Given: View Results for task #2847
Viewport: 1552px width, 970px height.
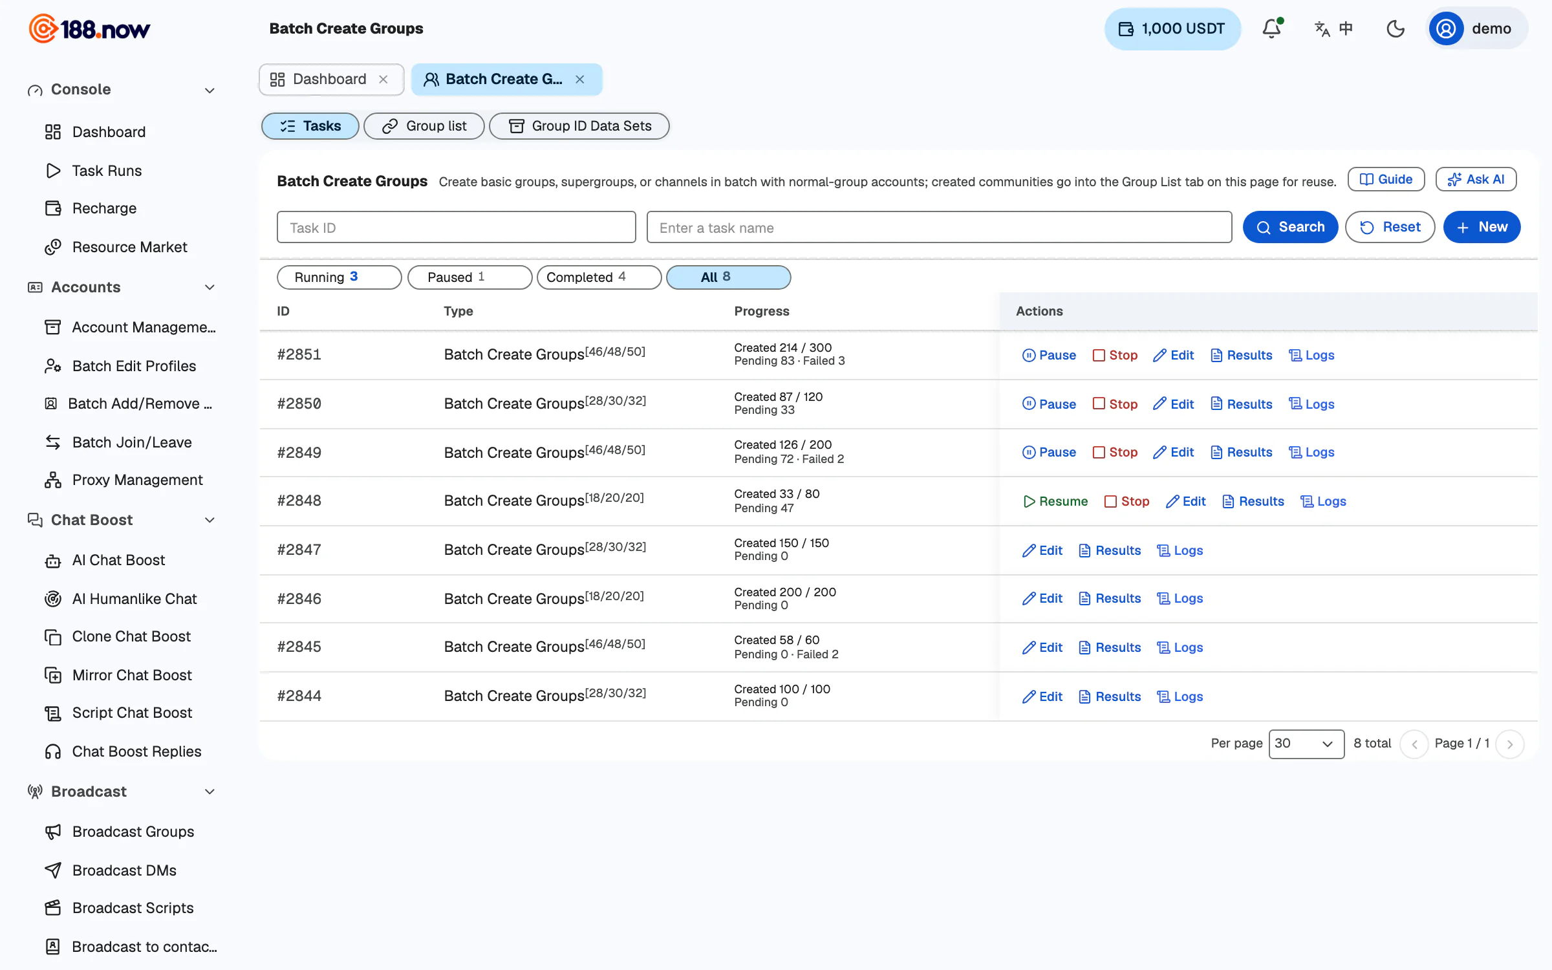Looking at the screenshot, I should (x=1110, y=550).
